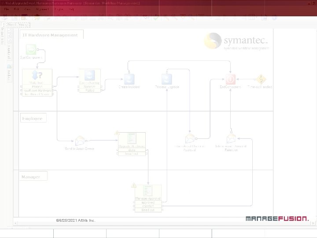The height and width of the screenshot is (238, 317).
Task: Click the 'rejected' output on Manager Approval
Action: [148, 206]
